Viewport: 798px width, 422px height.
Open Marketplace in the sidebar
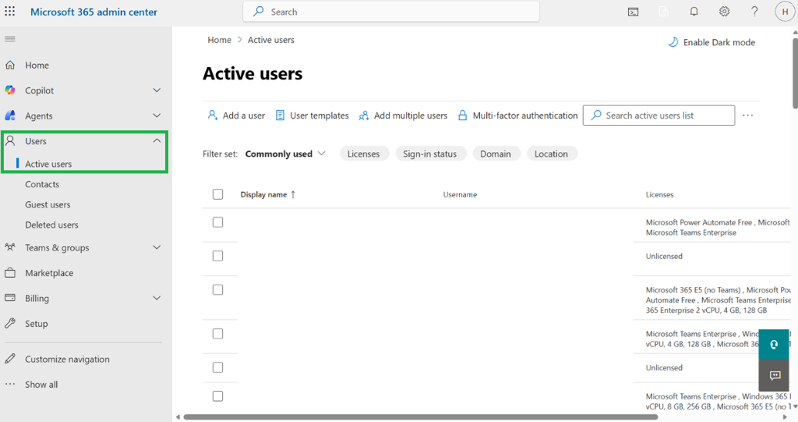click(49, 273)
